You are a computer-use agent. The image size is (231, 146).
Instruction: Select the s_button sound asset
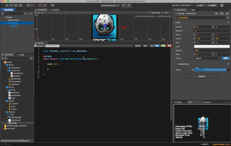pos(13,104)
